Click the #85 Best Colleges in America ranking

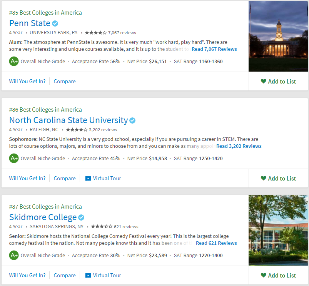tap(45, 13)
